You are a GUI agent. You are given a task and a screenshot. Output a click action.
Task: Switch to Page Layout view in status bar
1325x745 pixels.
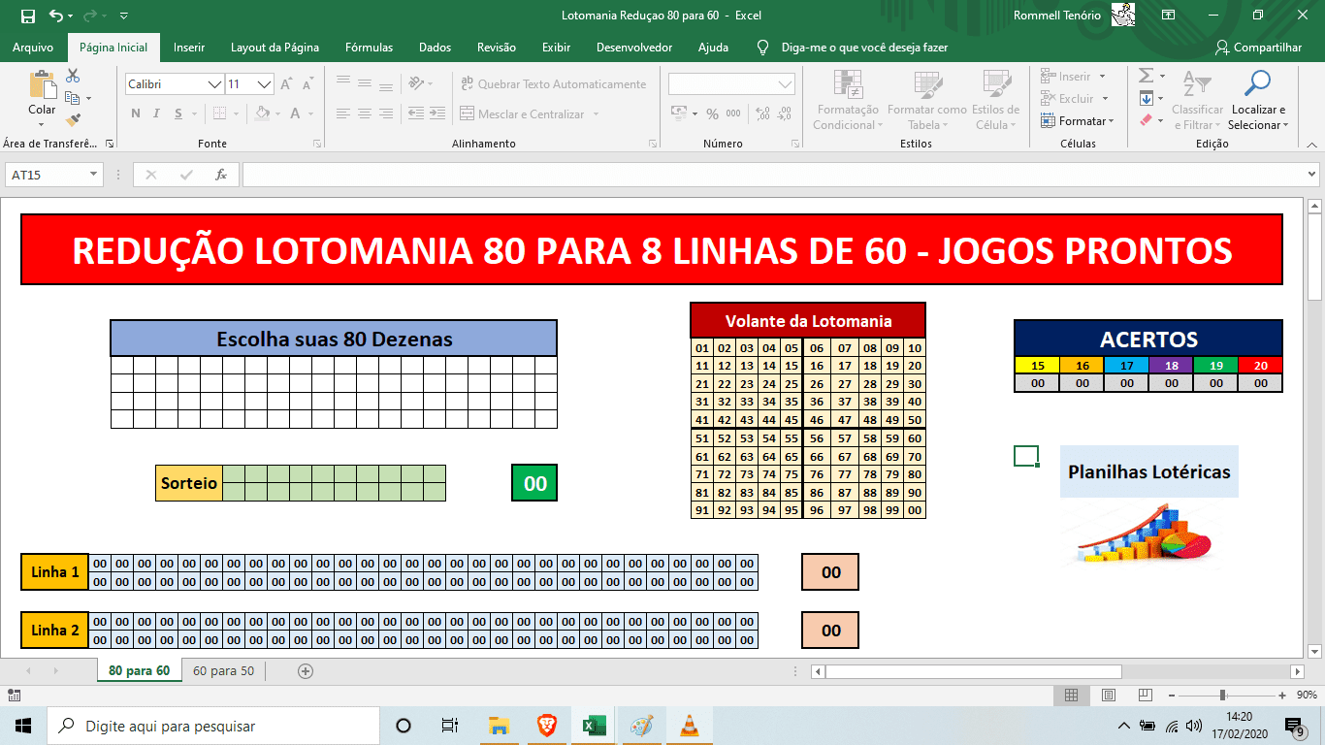(1109, 696)
